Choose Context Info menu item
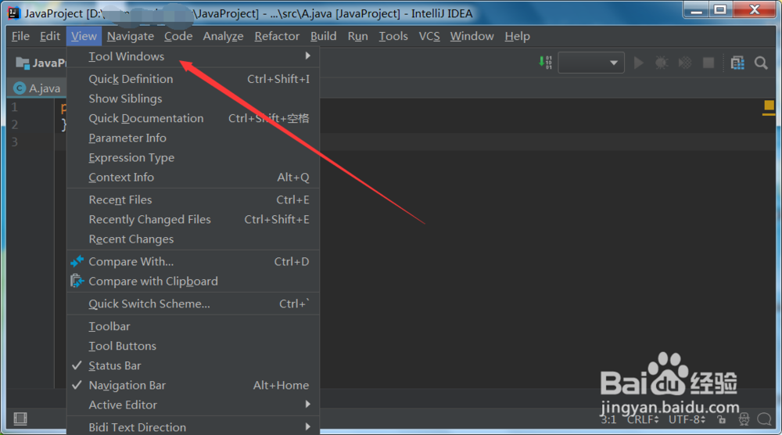 (193, 177)
